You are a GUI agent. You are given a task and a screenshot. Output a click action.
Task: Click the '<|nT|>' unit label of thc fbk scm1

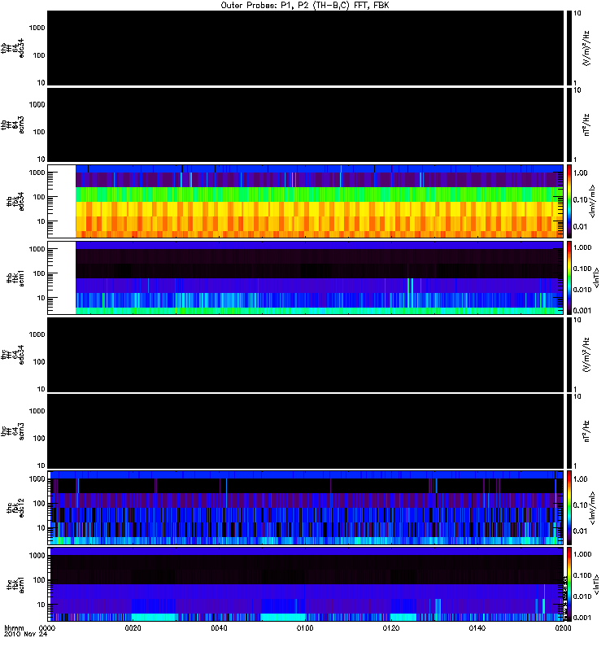[x=596, y=584]
